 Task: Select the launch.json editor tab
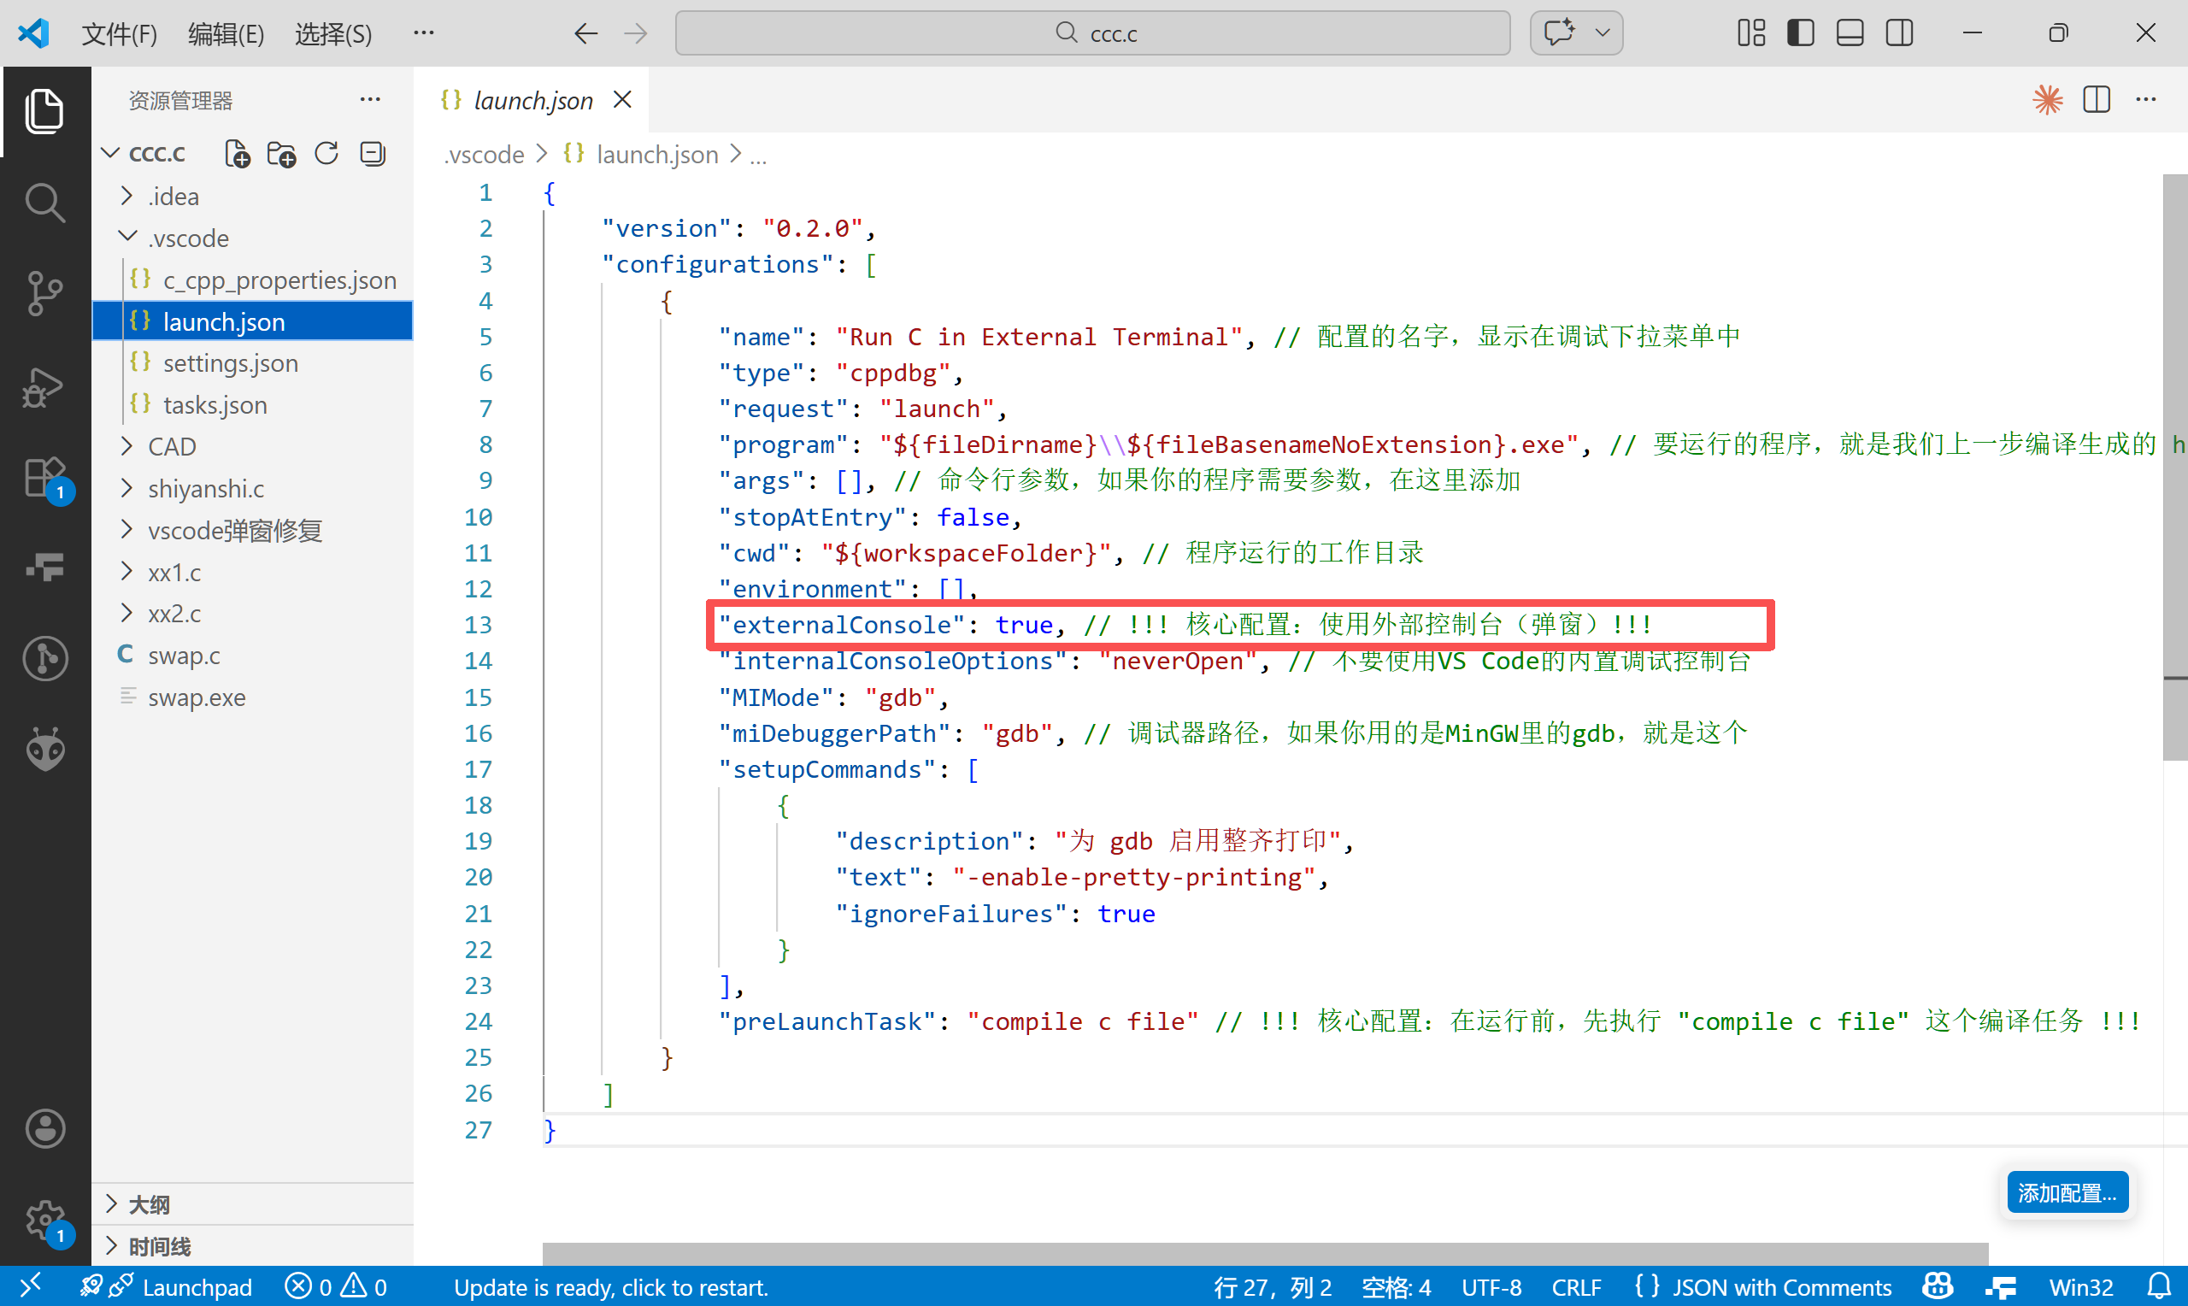coord(533,100)
